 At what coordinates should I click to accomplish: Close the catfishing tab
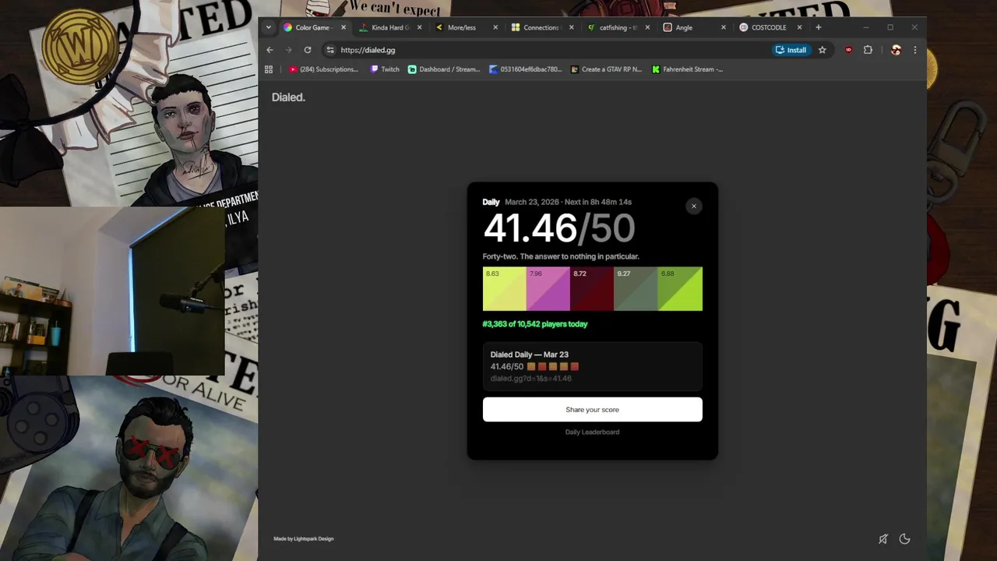coord(647,27)
